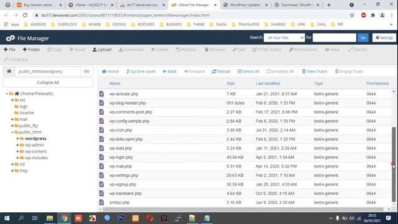Open the Permissions tool

(x=303, y=50)
